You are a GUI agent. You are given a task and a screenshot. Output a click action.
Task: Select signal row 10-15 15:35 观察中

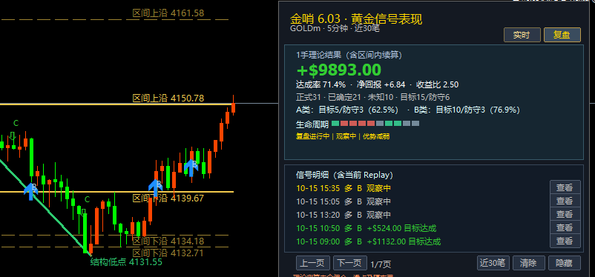pos(343,188)
